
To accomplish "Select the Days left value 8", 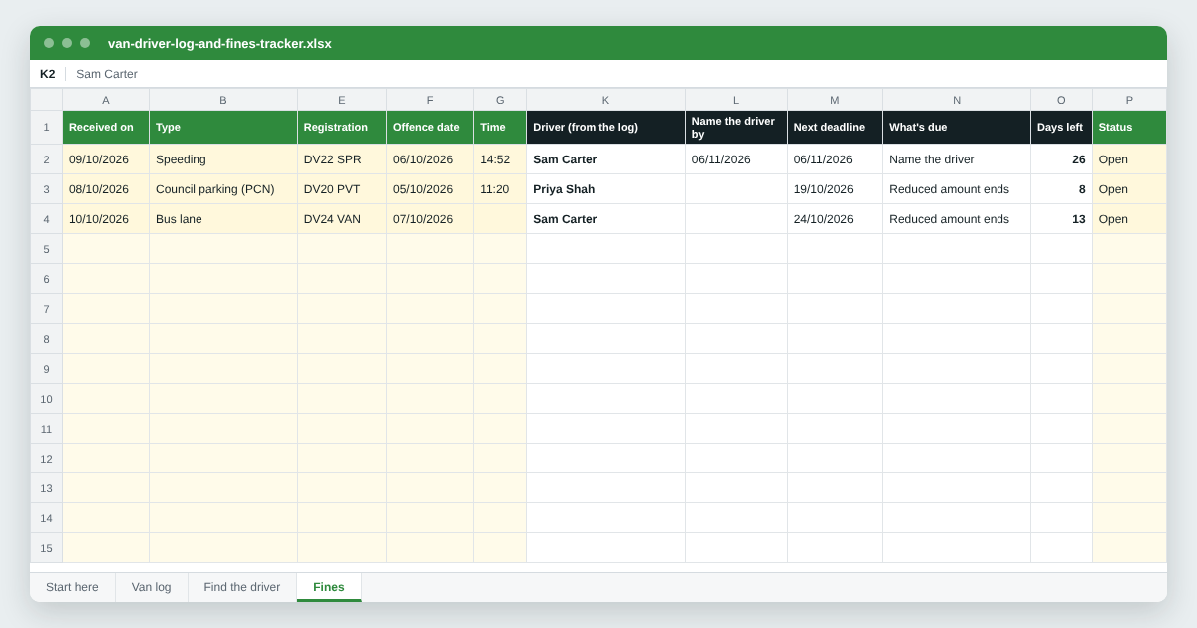I will pos(1061,189).
